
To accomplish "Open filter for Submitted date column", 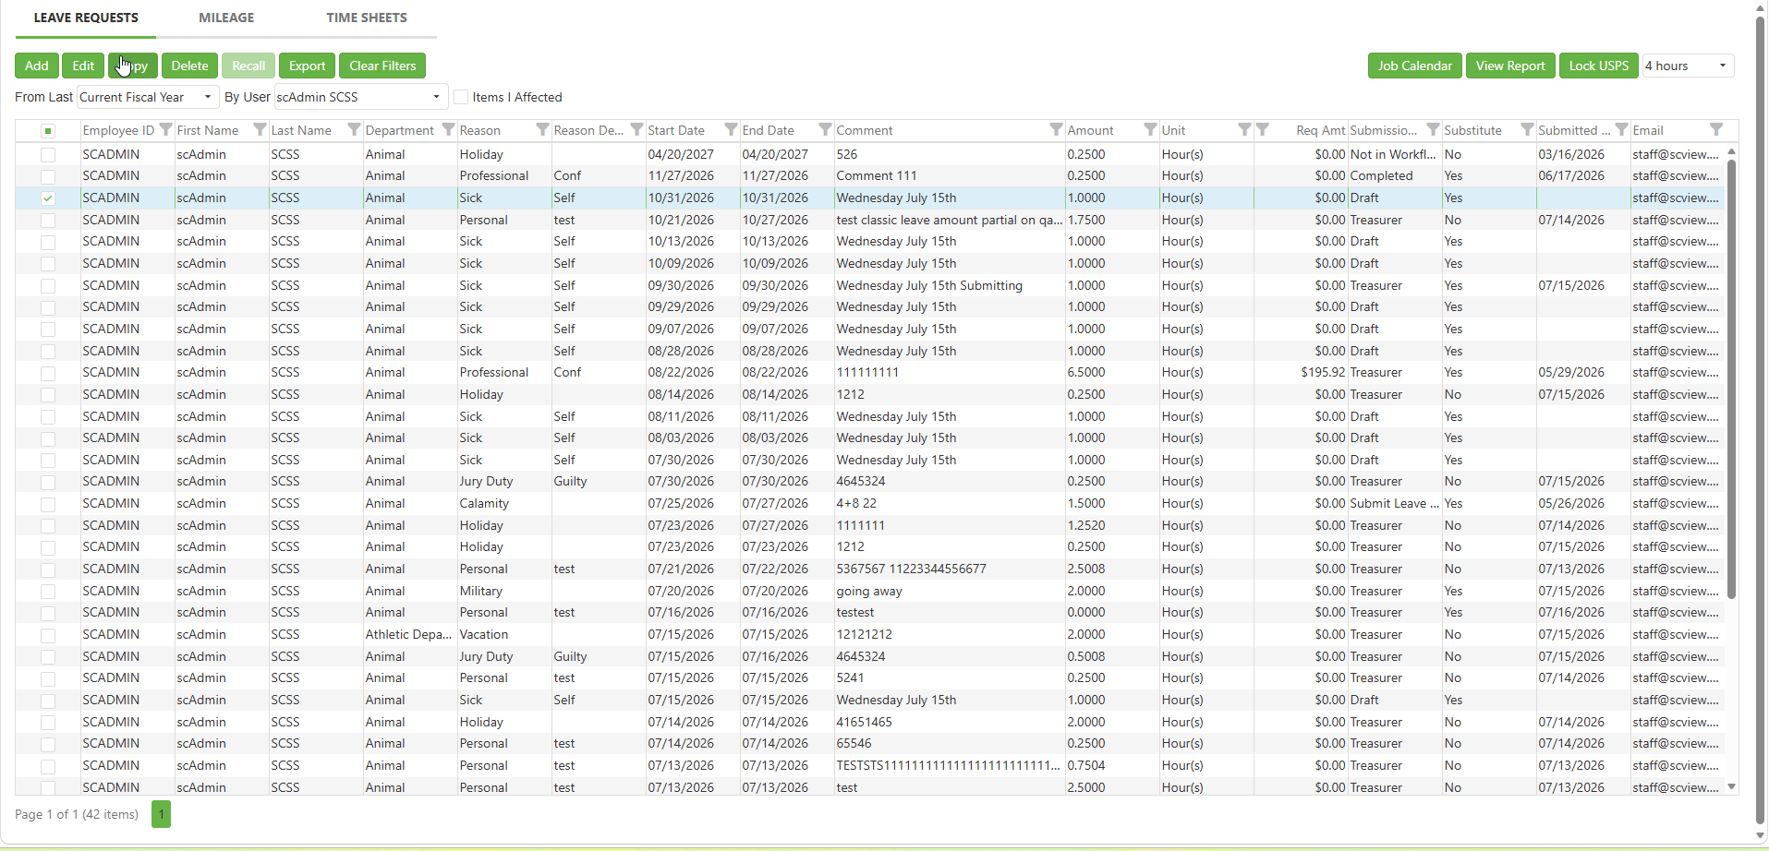I will pos(1622,130).
